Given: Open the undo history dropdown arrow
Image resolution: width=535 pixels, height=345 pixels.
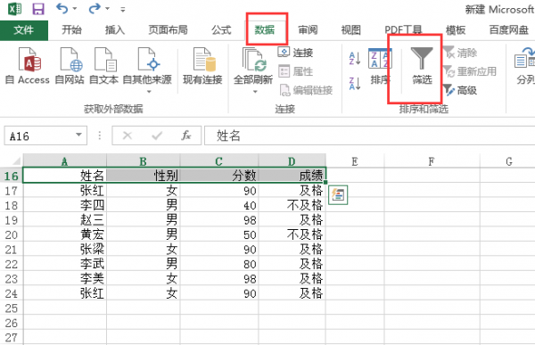Looking at the screenshot, I should tap(75, 9).
